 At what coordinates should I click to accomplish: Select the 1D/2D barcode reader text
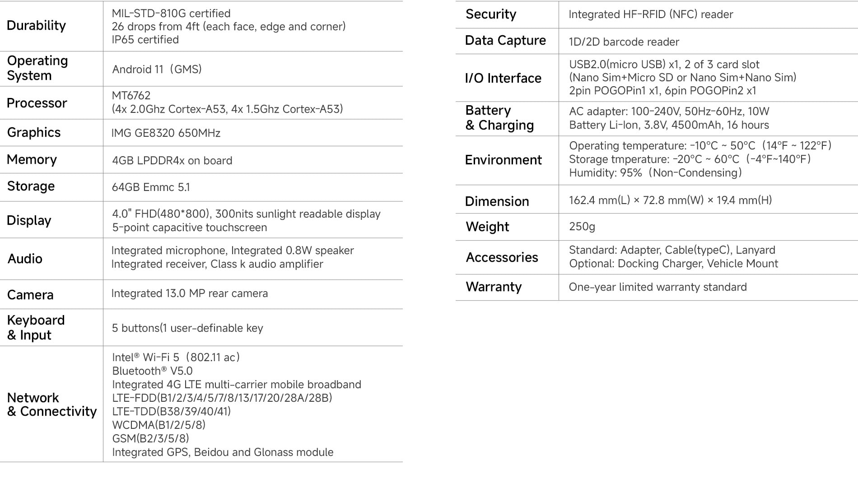click(624, 42)
